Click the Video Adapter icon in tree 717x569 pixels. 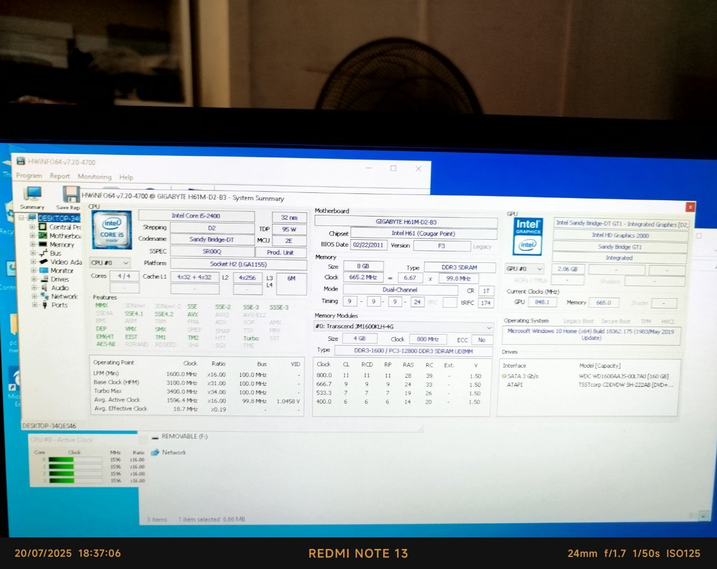click(43, 262)
